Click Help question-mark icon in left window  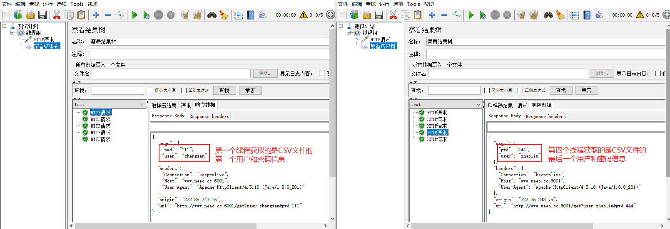pyautogui.click(x=251, y=15)
